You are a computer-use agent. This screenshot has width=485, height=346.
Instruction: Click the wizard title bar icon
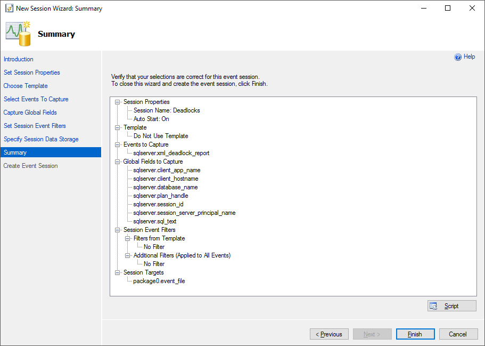coord(9,9)
